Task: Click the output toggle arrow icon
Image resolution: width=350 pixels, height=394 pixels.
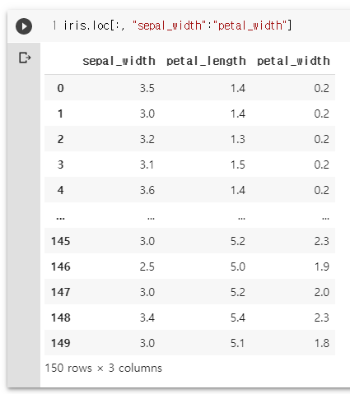Action: [x=25, y=58]
